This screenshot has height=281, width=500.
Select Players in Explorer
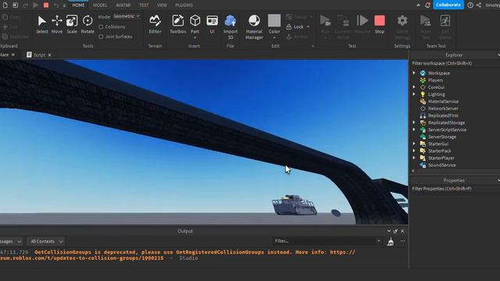pos(435,80)
